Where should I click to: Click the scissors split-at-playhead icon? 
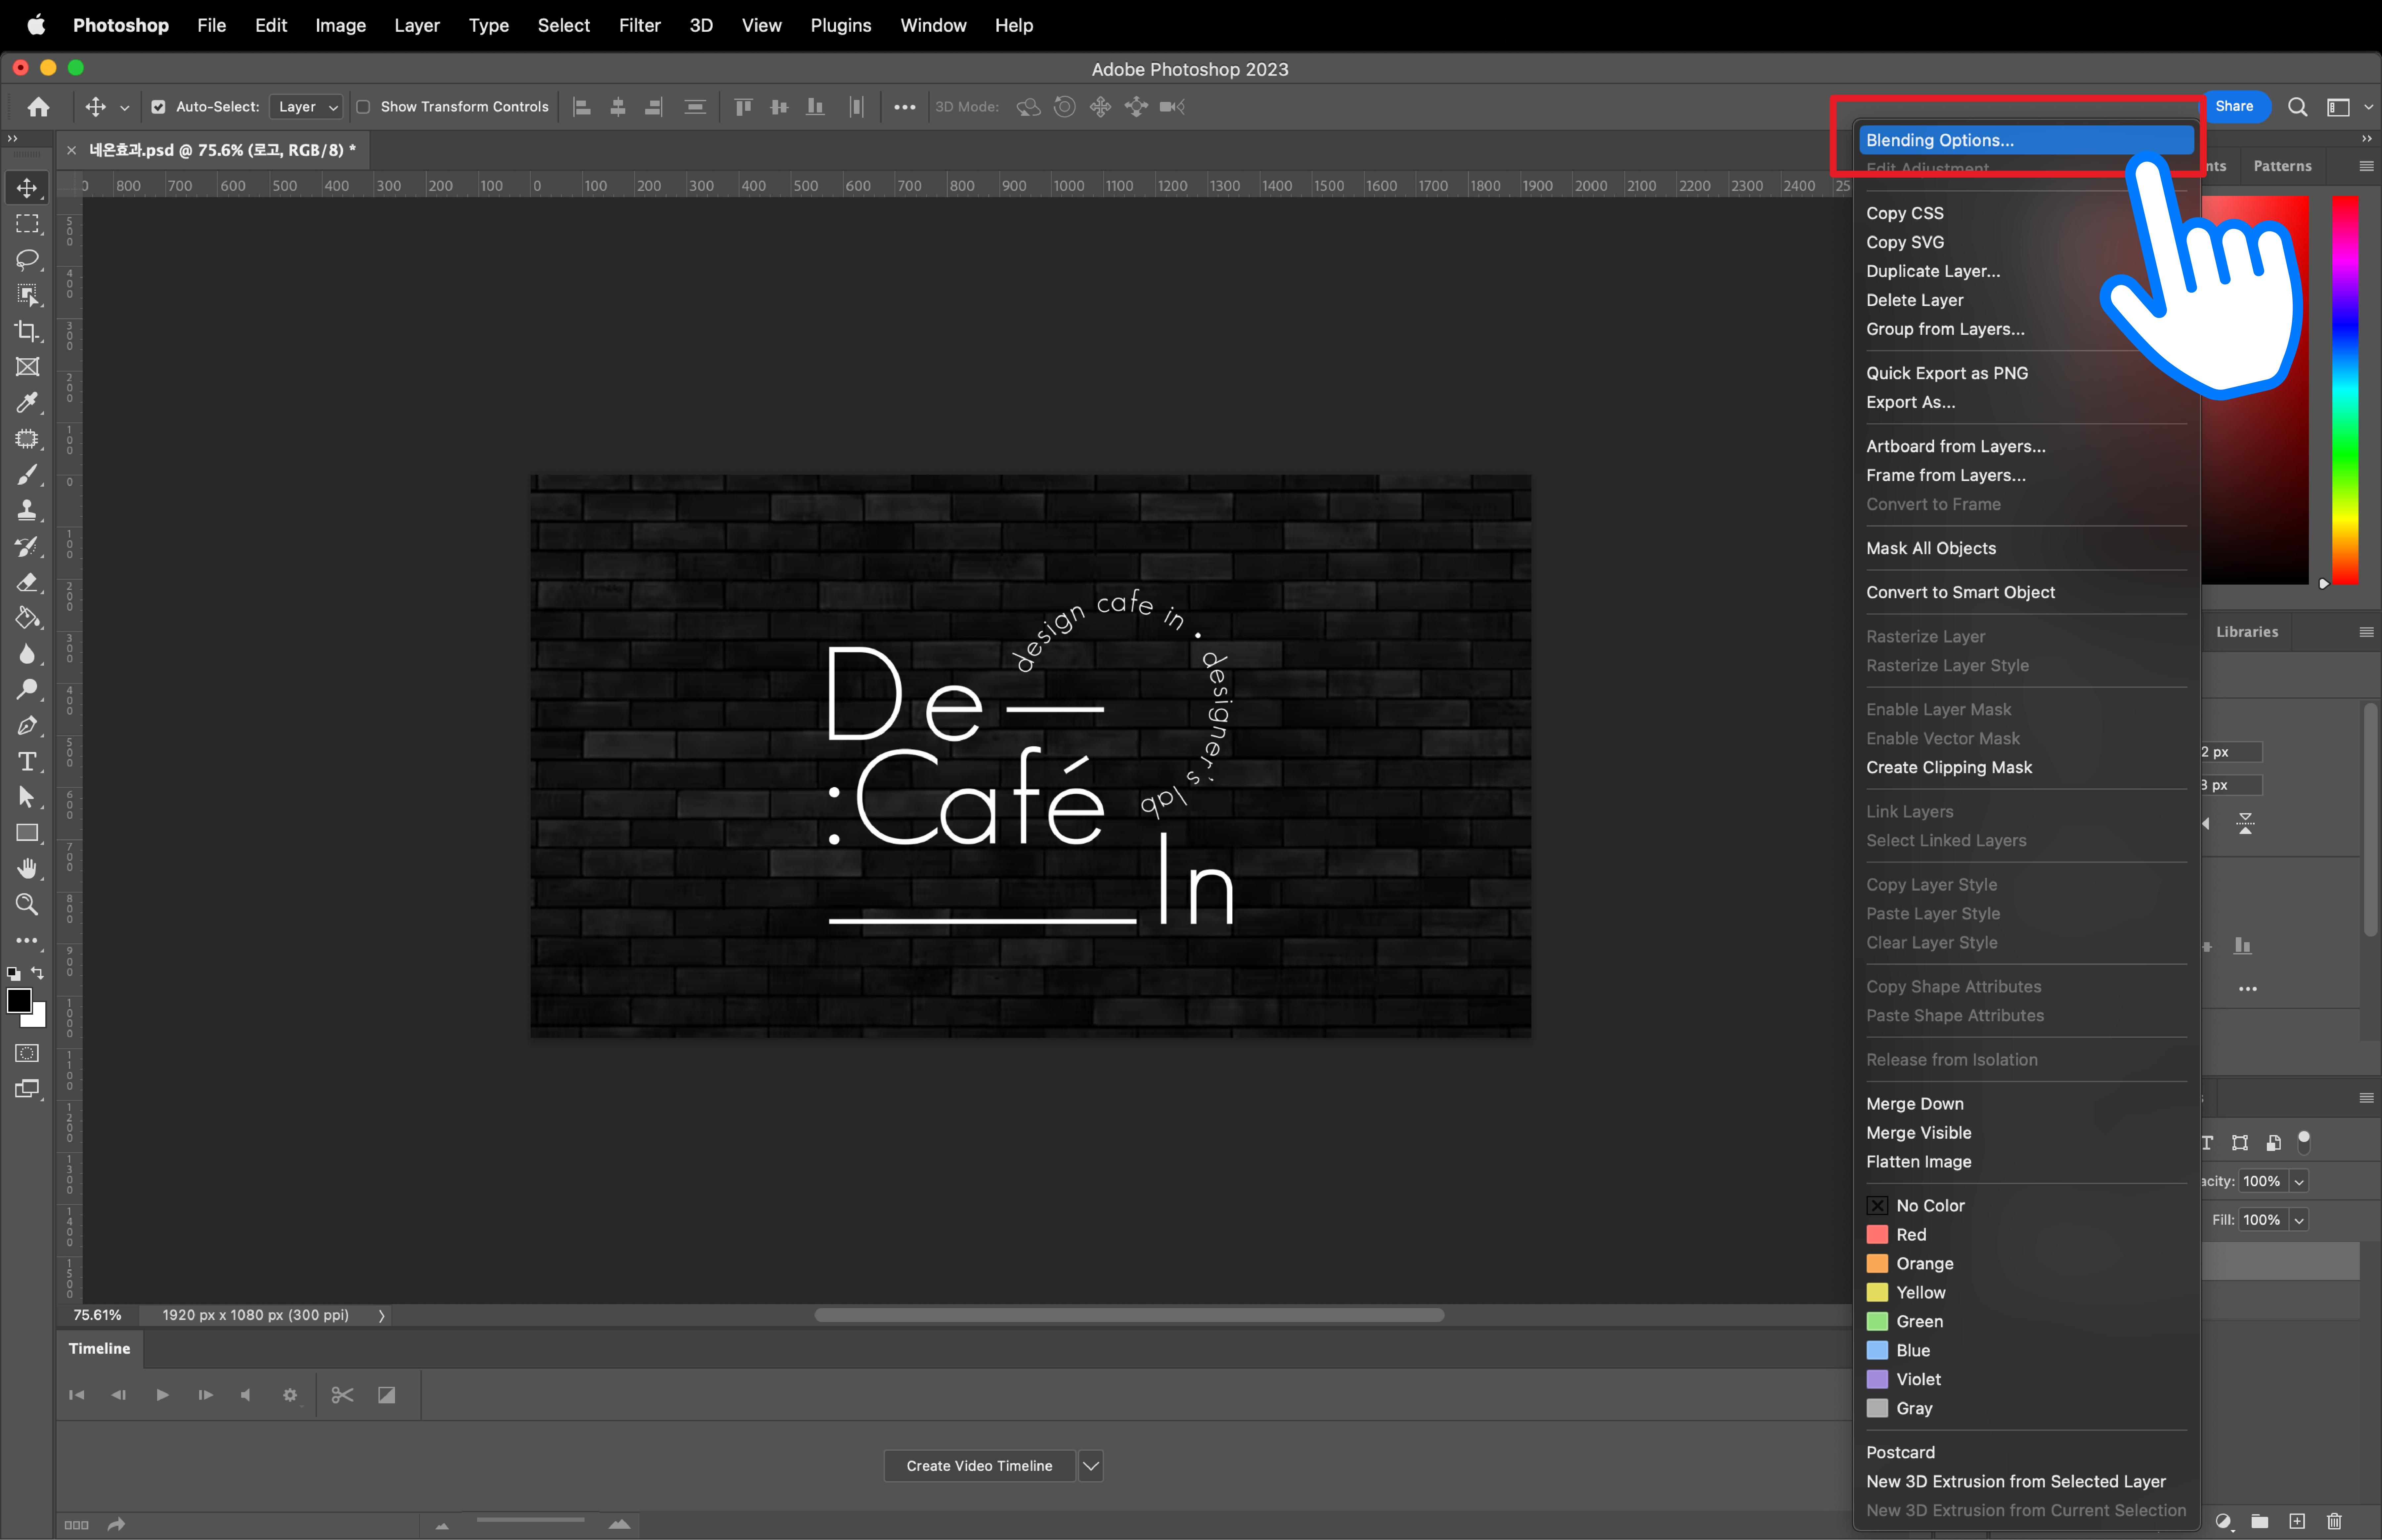(x=342, y=1395)
